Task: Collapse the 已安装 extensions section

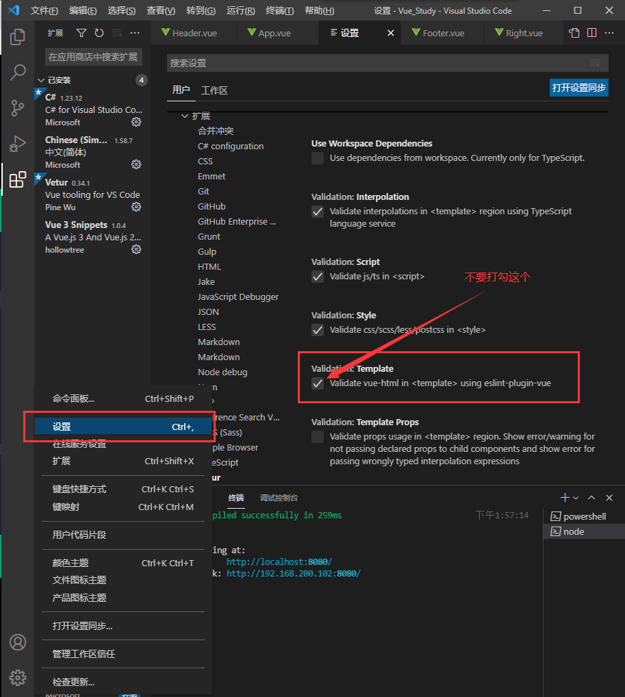Action: point(41,81)
